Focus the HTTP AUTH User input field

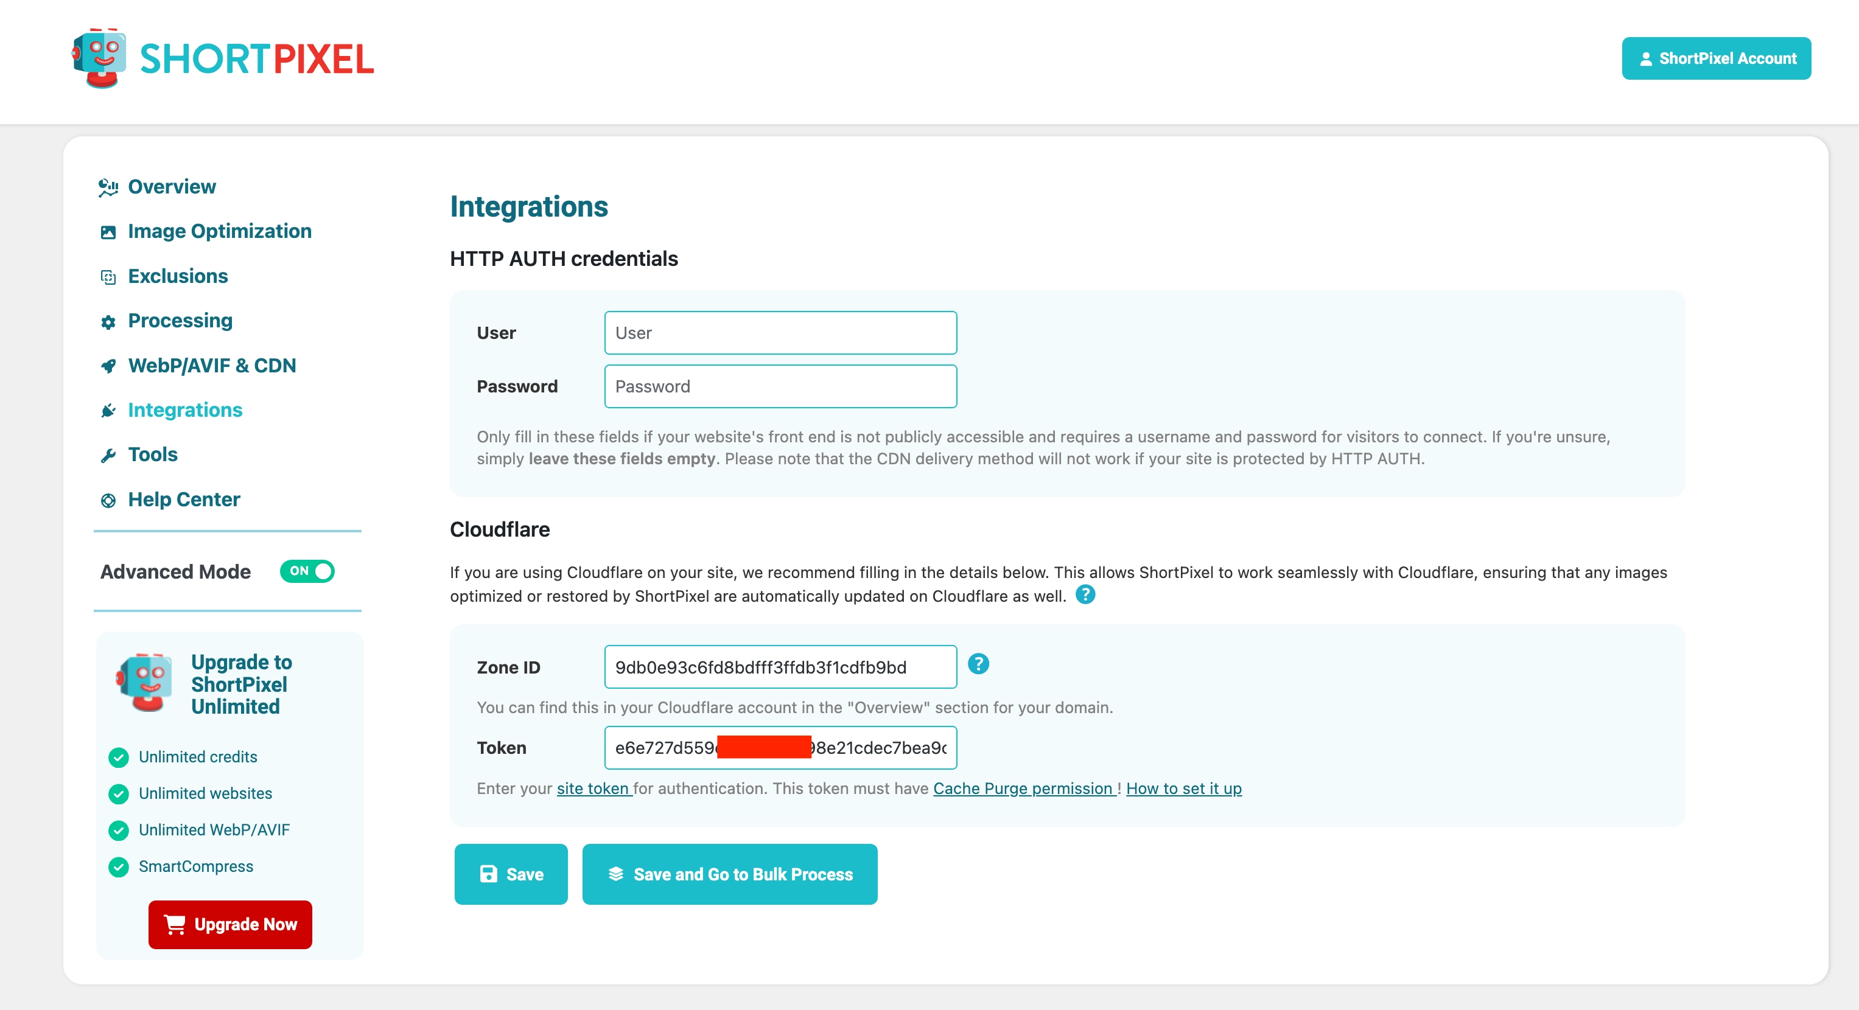[x=780, y=333]
